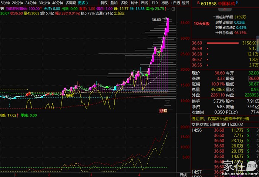The width and height of the screenshot is (259, 177).
Task: Toggle 复权 price adjustment
Action: [x=104, y=3]
